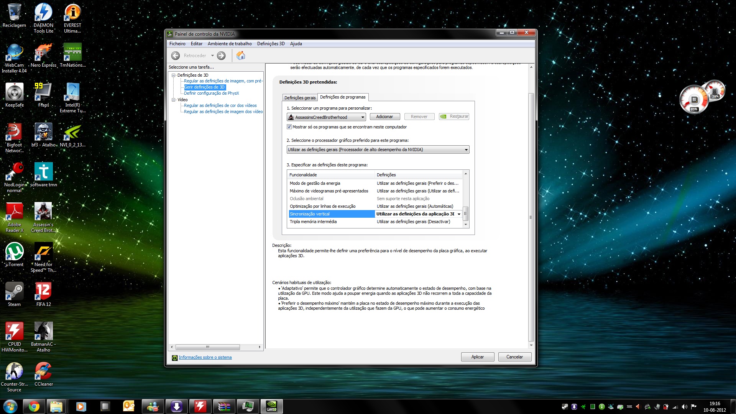Open the Definições 3D menu
This screenshot has width=736, height=414.
click(271, 44)
